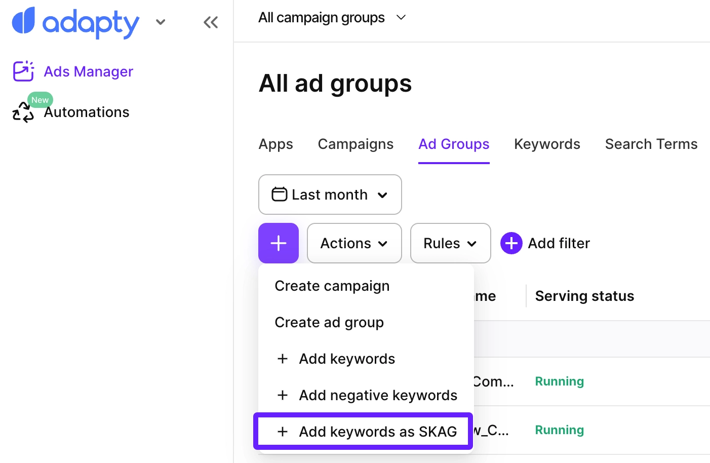The height and width of the screenshot is (463, 710).
Task: Open the Last month date range selector
Action: coord(329,195)
